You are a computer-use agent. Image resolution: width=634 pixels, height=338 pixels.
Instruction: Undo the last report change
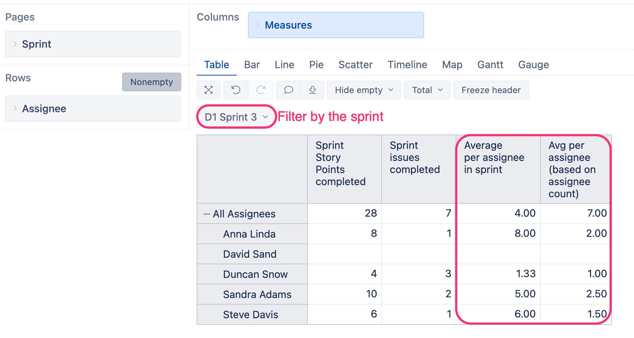click(x=236, y=90)
